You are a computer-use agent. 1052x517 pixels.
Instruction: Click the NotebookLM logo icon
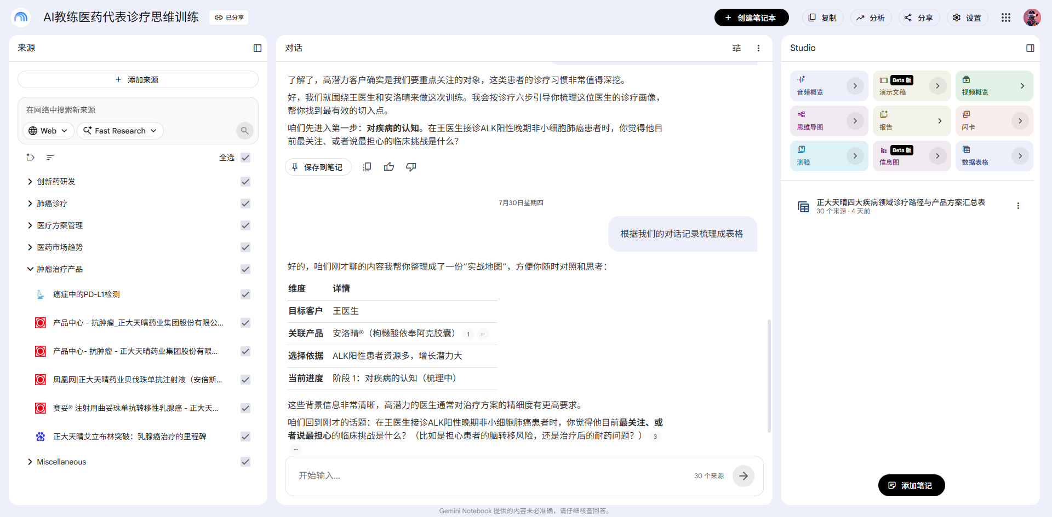pos(21,18)
